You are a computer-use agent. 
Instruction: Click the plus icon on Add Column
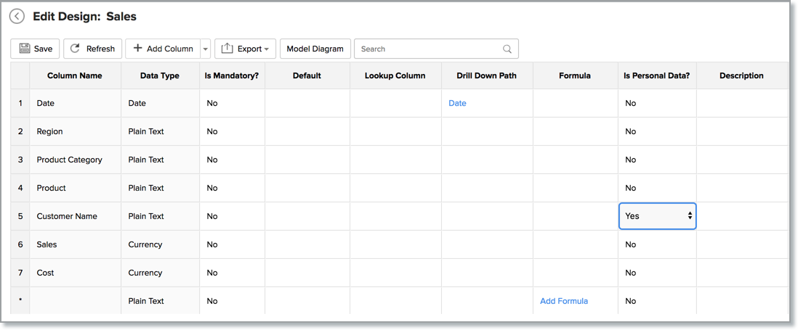point(137,49)
